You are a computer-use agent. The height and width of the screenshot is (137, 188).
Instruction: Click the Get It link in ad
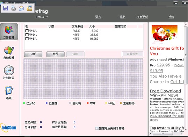177,82
